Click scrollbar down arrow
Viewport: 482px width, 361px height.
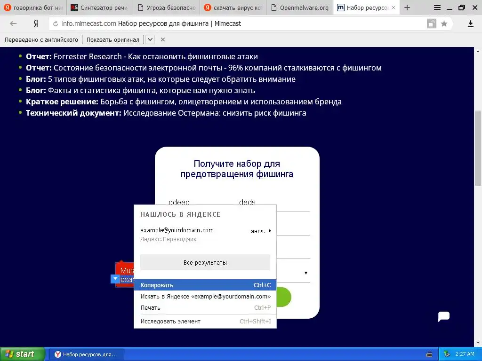[478, 343]
